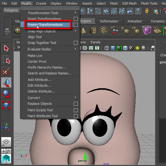Activate the Move tool cone icon

(x=6, y=82)
